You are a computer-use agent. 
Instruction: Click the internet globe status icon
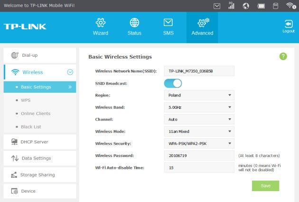click(x=246, y=6)
